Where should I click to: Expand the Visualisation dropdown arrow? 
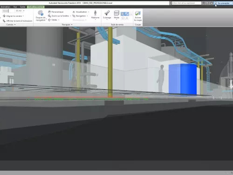click(89, 12)
